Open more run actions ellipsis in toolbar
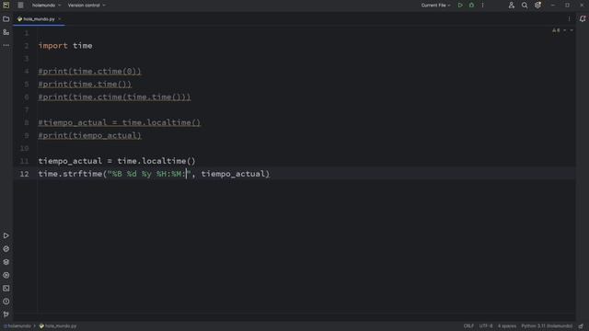This screenshot has height=331, width=589. coord(482,6)
